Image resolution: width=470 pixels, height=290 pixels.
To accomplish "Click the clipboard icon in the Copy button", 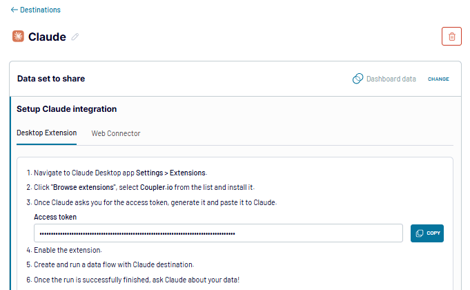I will pos(420,233).
